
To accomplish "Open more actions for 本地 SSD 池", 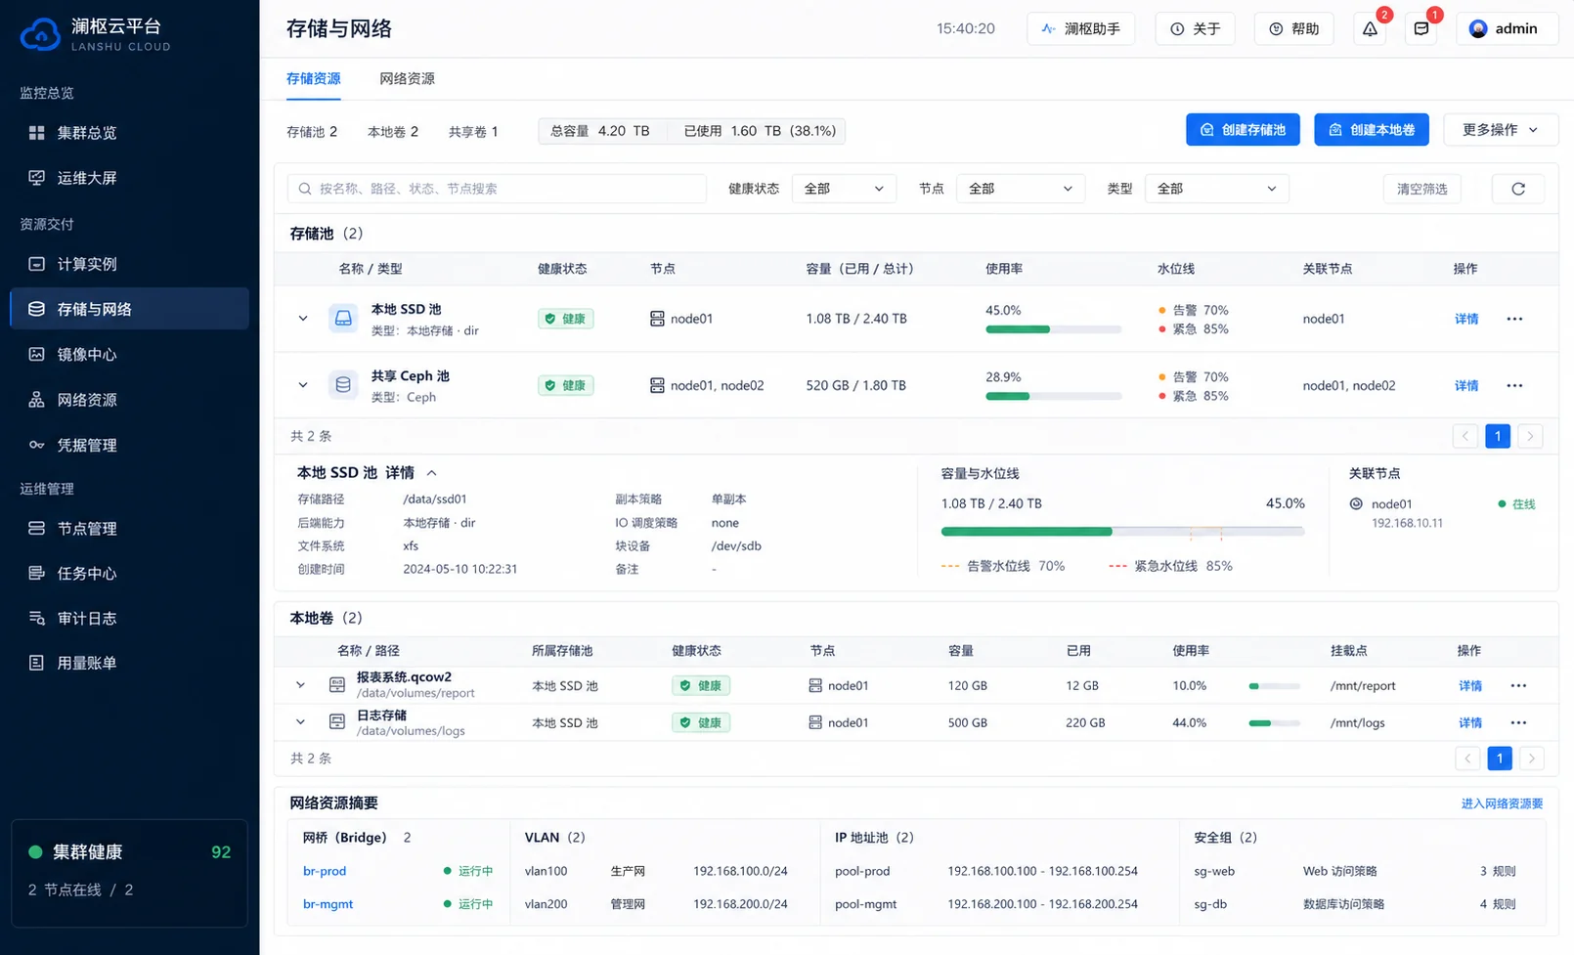I will [1514, 319].
